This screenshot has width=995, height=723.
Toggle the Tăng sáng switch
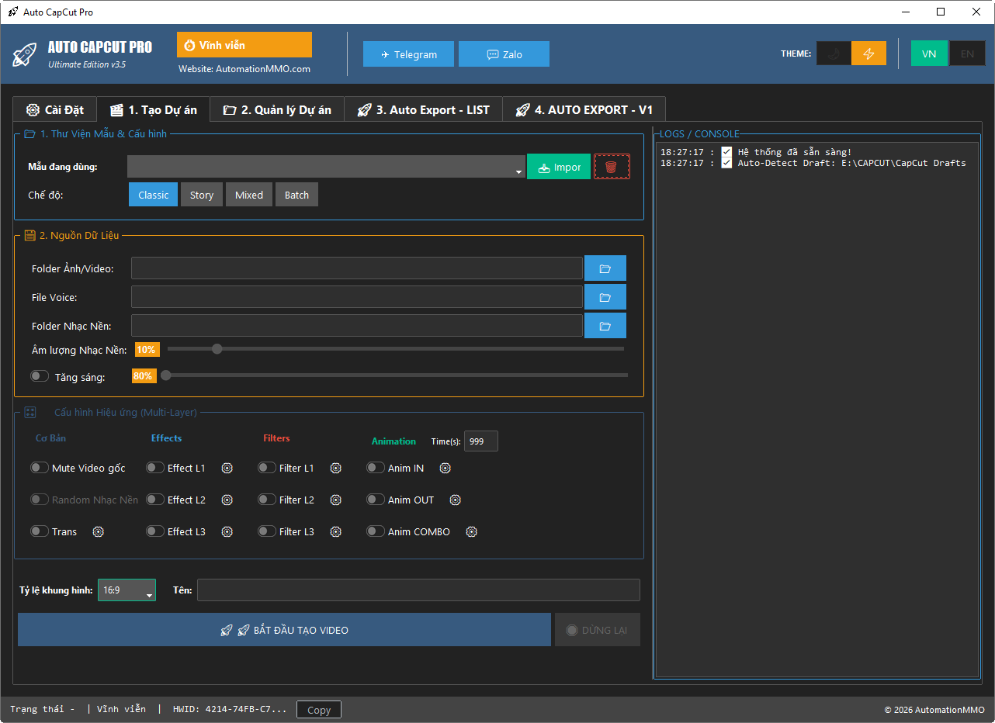pyautogui.click(x=40, y=376)
